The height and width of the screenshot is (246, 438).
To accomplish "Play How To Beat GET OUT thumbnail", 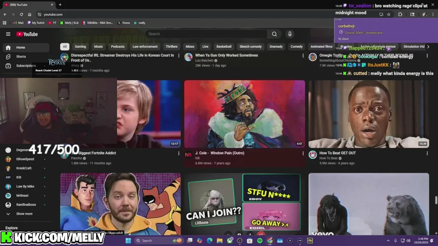I will tap(369, 114).
